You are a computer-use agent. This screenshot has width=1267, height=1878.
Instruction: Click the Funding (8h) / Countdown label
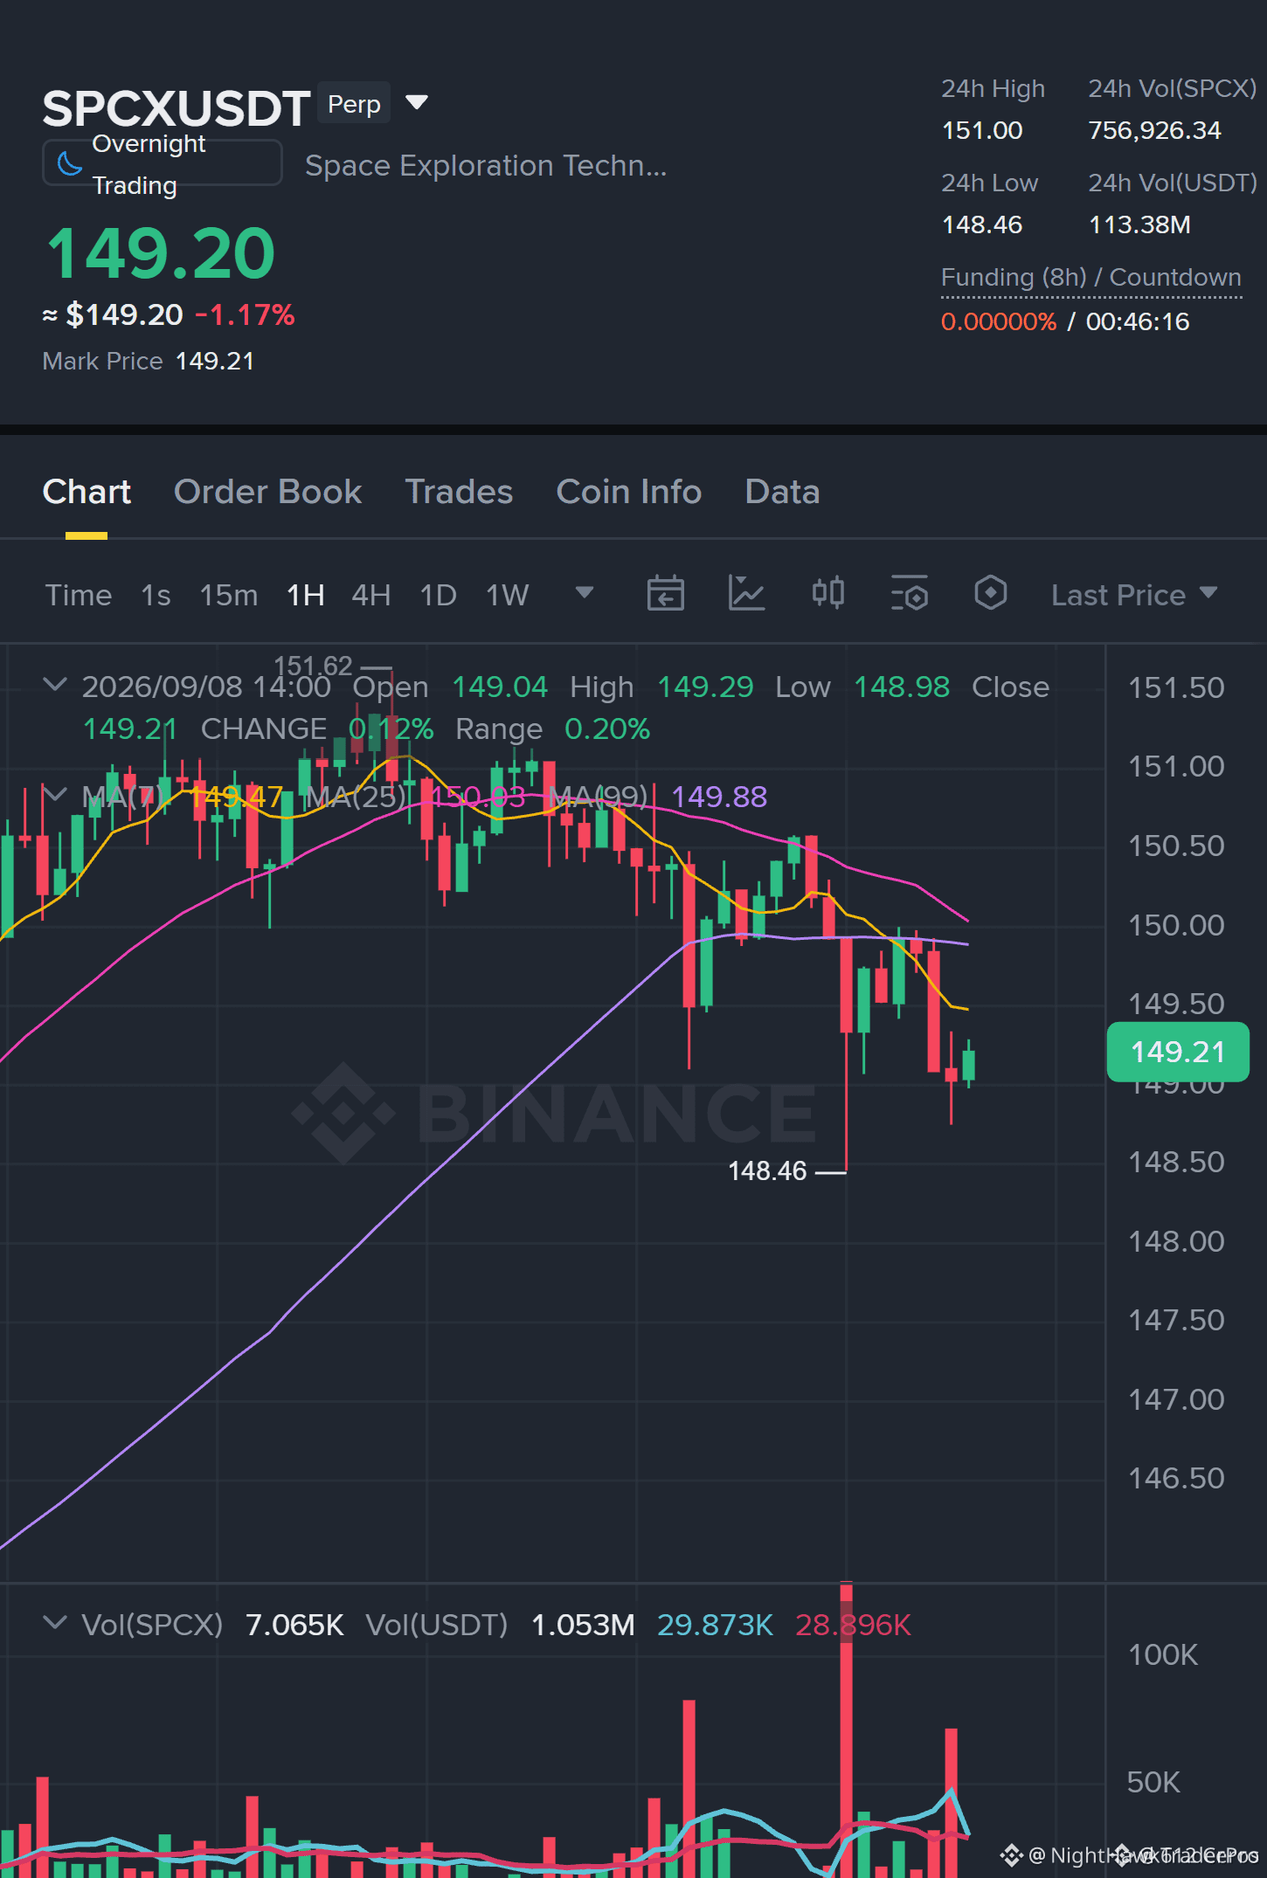pos(1090,277)
